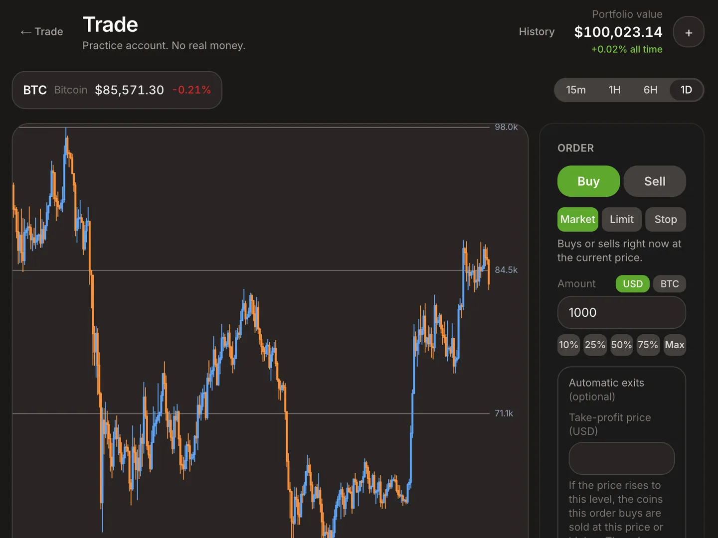Open the BTC Bitcoin asset selector
This screenshot has width=718, height=538.
[x=117, y=90]
